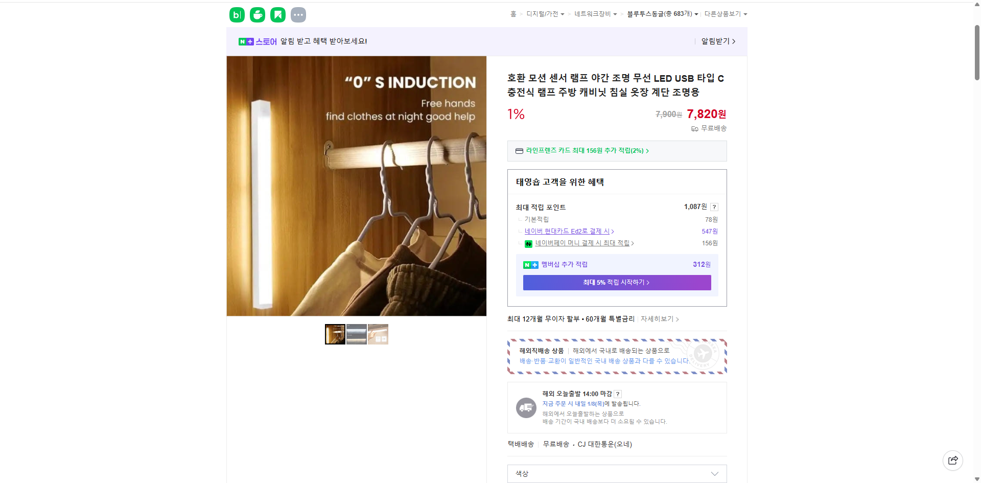
Task: Click the ? icon beside 해외 오늘출발 14:00 마감
Action: click(x=617, y=394)
